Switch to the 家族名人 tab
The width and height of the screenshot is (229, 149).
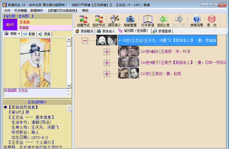point(106,31)
